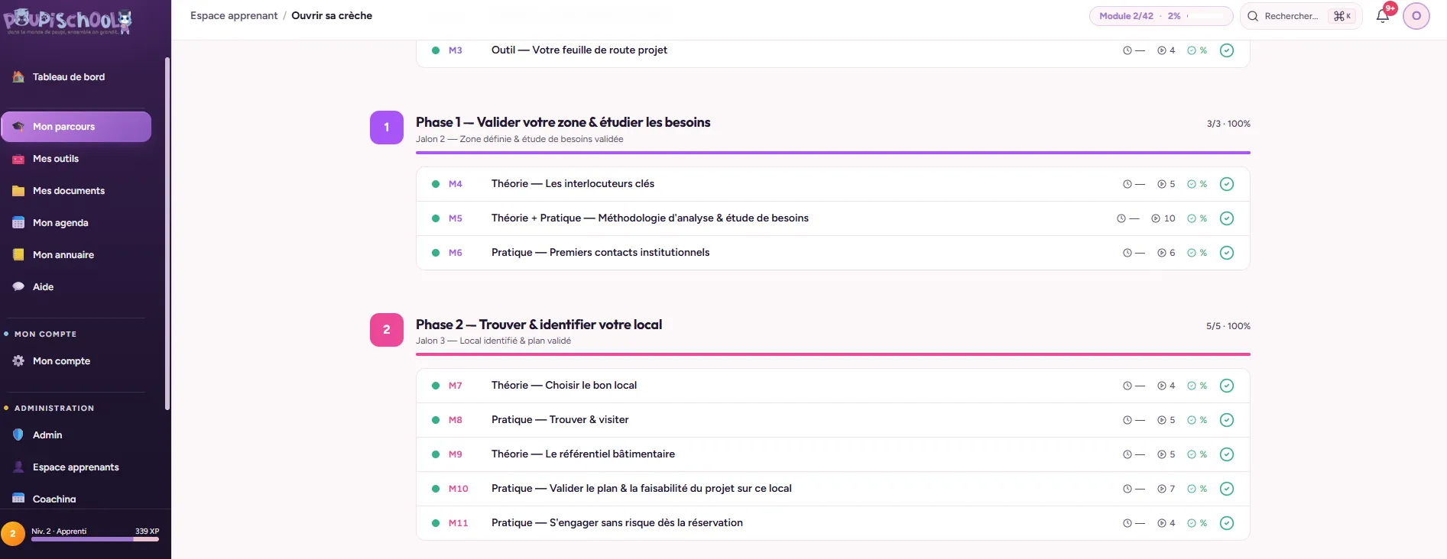Viewport: 1447px width, 559px height.
Task: Open M10 Valider le plan module
Action: (x=833, y=489)
